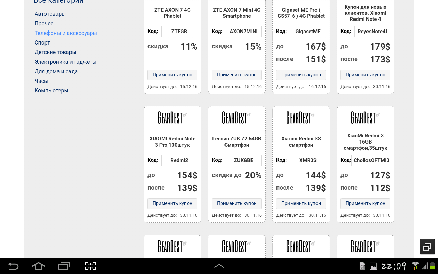Open Электроника и гаджеты category
Viewport: 438px width, 274px height.
click(65, 62)
